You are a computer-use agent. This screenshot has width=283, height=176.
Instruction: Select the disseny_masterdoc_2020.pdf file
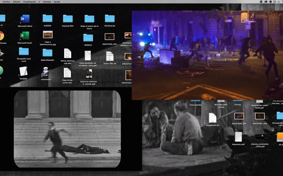[x=260, y=136]
